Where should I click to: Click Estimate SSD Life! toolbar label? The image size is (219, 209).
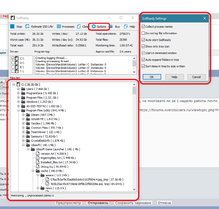42,27
